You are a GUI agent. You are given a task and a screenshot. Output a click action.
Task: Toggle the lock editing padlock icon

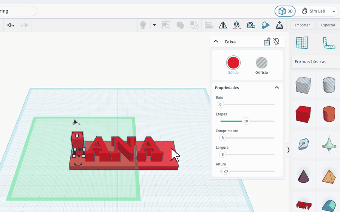click(267, 41)
